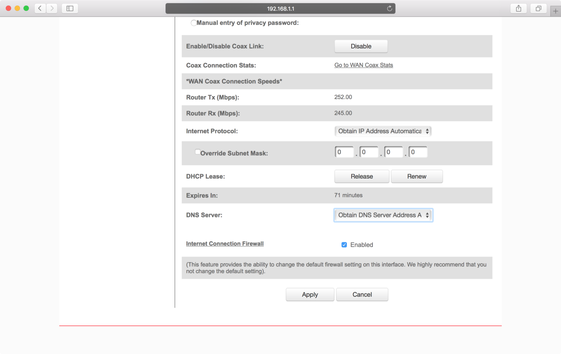Click the first subnet mask octet field
The width and height of the screenshot is (561, 354).
pos(344,152)
